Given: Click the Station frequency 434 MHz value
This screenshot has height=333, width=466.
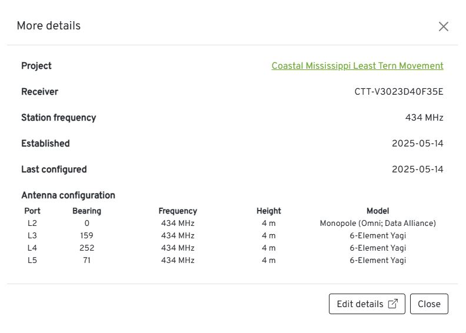Looking at the screenshot, I should click(x=424, y=118).
